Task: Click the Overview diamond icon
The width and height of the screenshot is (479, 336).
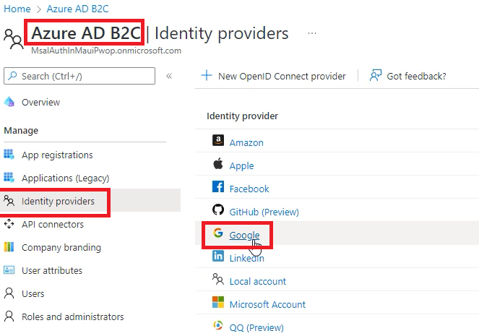Action: pyautogui.click(x=9, y=101)
